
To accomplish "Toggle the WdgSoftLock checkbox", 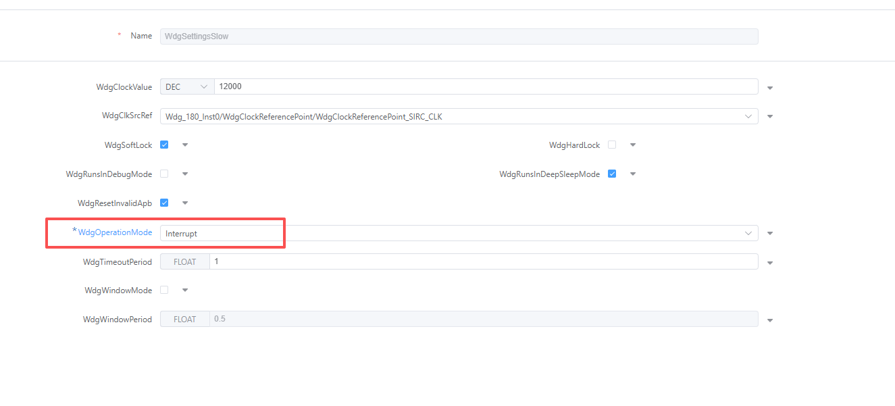I will pyautogui.click(x=164, y=145).
